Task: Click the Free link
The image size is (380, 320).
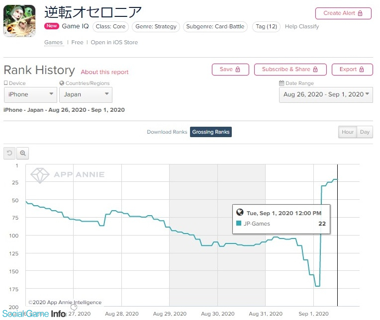Action: point(77,42)
